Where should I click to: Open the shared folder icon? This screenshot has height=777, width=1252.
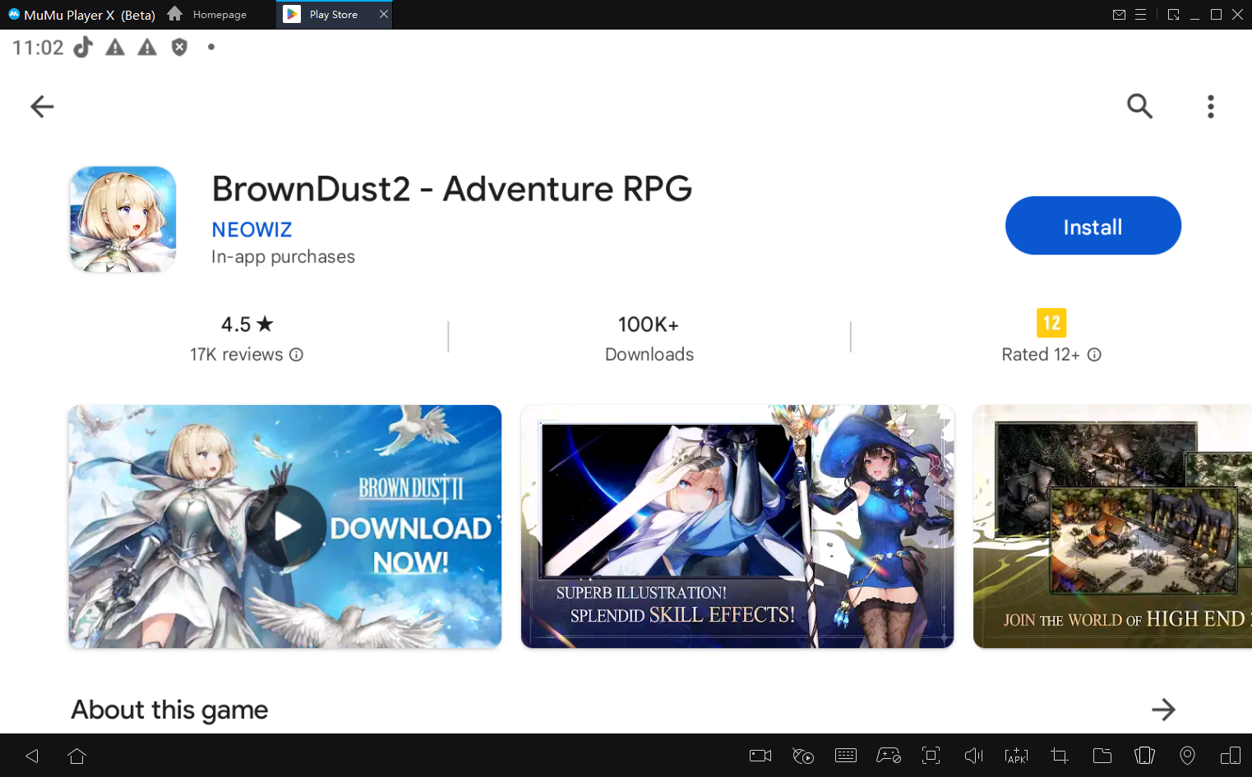tap(1102, 756)
